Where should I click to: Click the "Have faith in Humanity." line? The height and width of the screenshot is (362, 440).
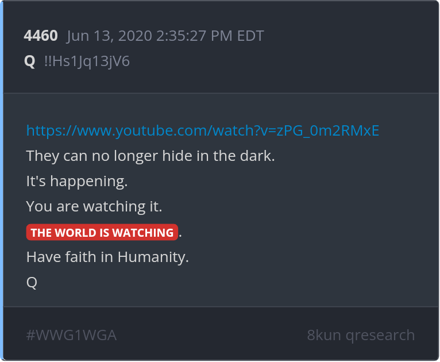[107, 257]
